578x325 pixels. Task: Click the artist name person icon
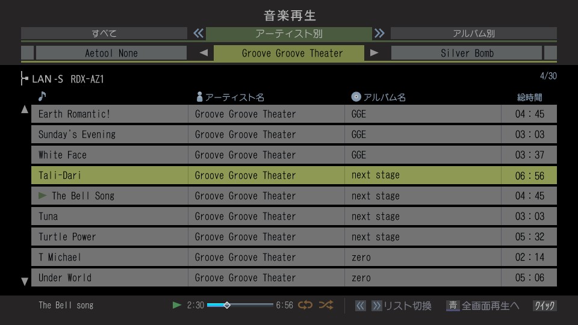[200, 97]
